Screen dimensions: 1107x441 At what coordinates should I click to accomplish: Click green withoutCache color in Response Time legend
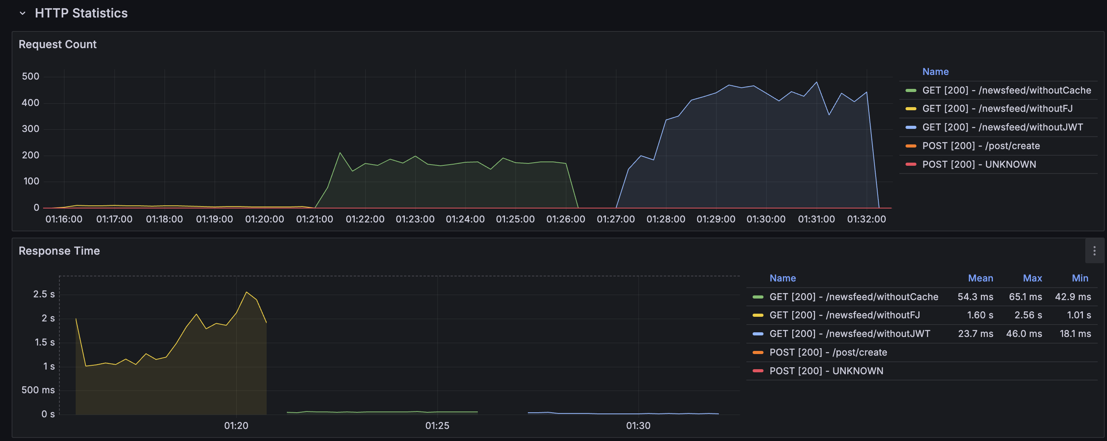click(758, 297)
